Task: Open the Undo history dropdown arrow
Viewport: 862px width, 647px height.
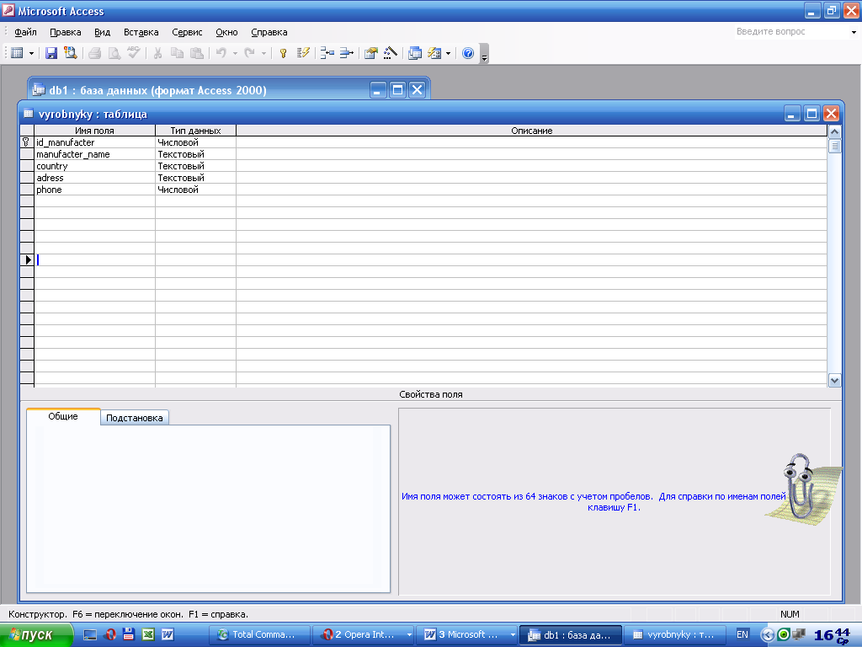Action: click(235, 53)
